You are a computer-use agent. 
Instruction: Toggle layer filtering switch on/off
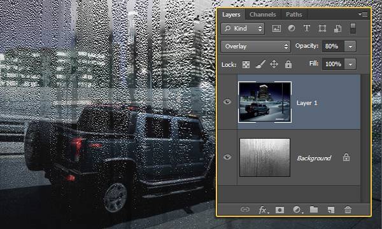(x=353, y=29)
